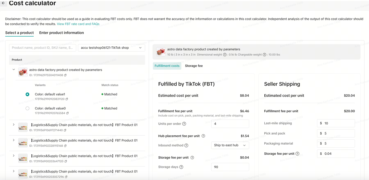
Task: Click help icon next to Dimensional weight
Action: [225, 54]
